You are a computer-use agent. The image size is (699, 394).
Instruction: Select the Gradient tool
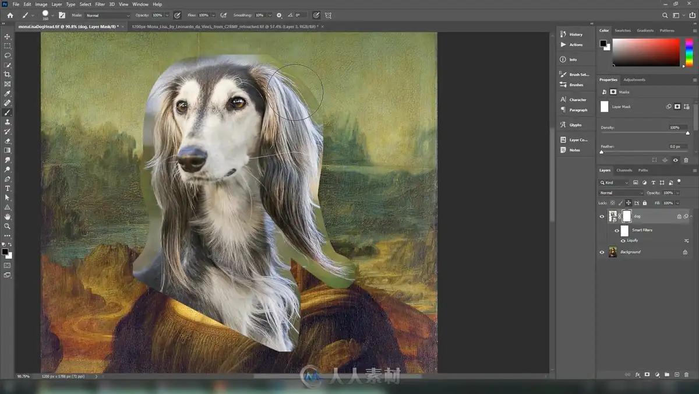(8, 150)
